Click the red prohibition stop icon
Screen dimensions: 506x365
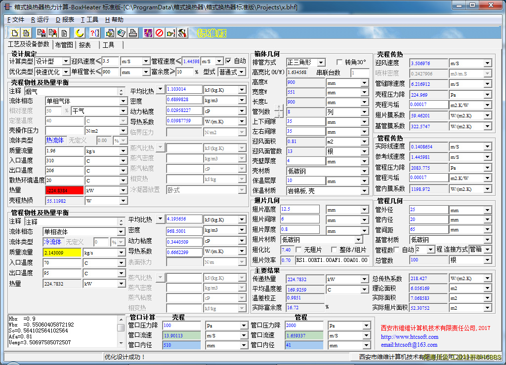159,33
